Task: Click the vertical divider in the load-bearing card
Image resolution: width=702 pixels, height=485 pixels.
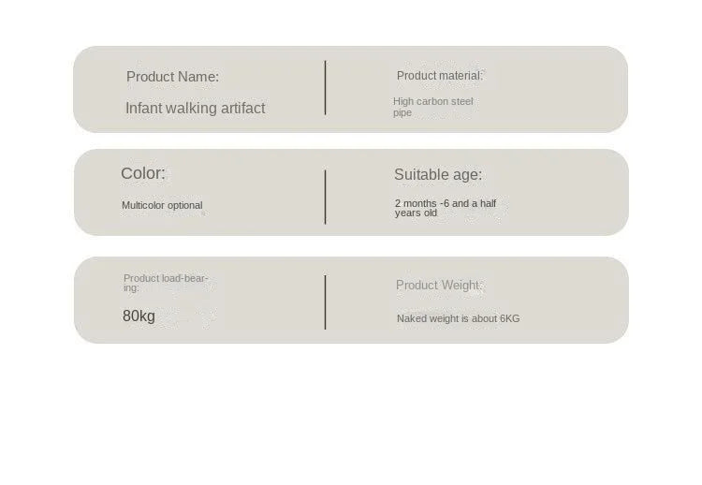Action: (x=326, y=301)
